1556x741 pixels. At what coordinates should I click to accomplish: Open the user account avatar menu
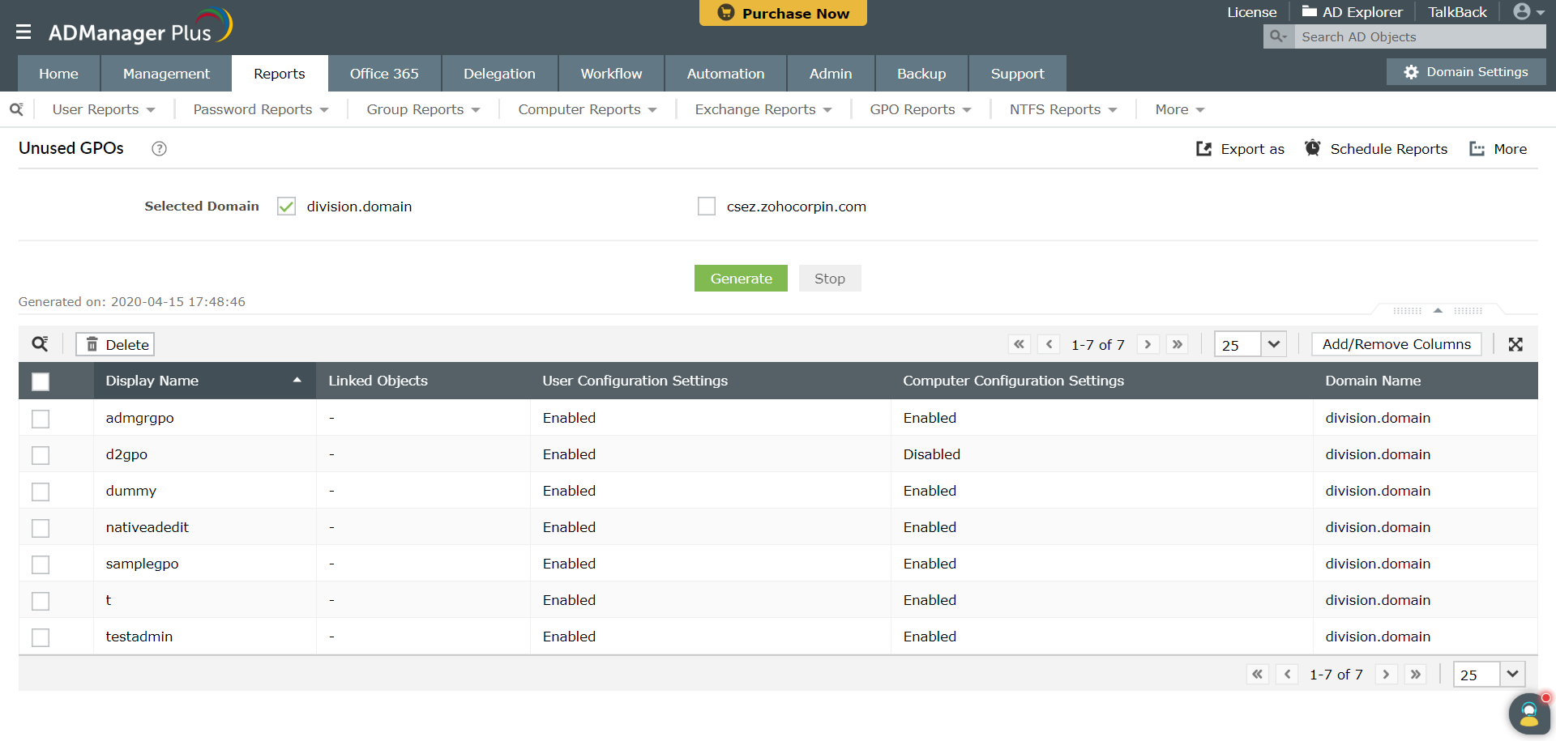(1528, 11)
